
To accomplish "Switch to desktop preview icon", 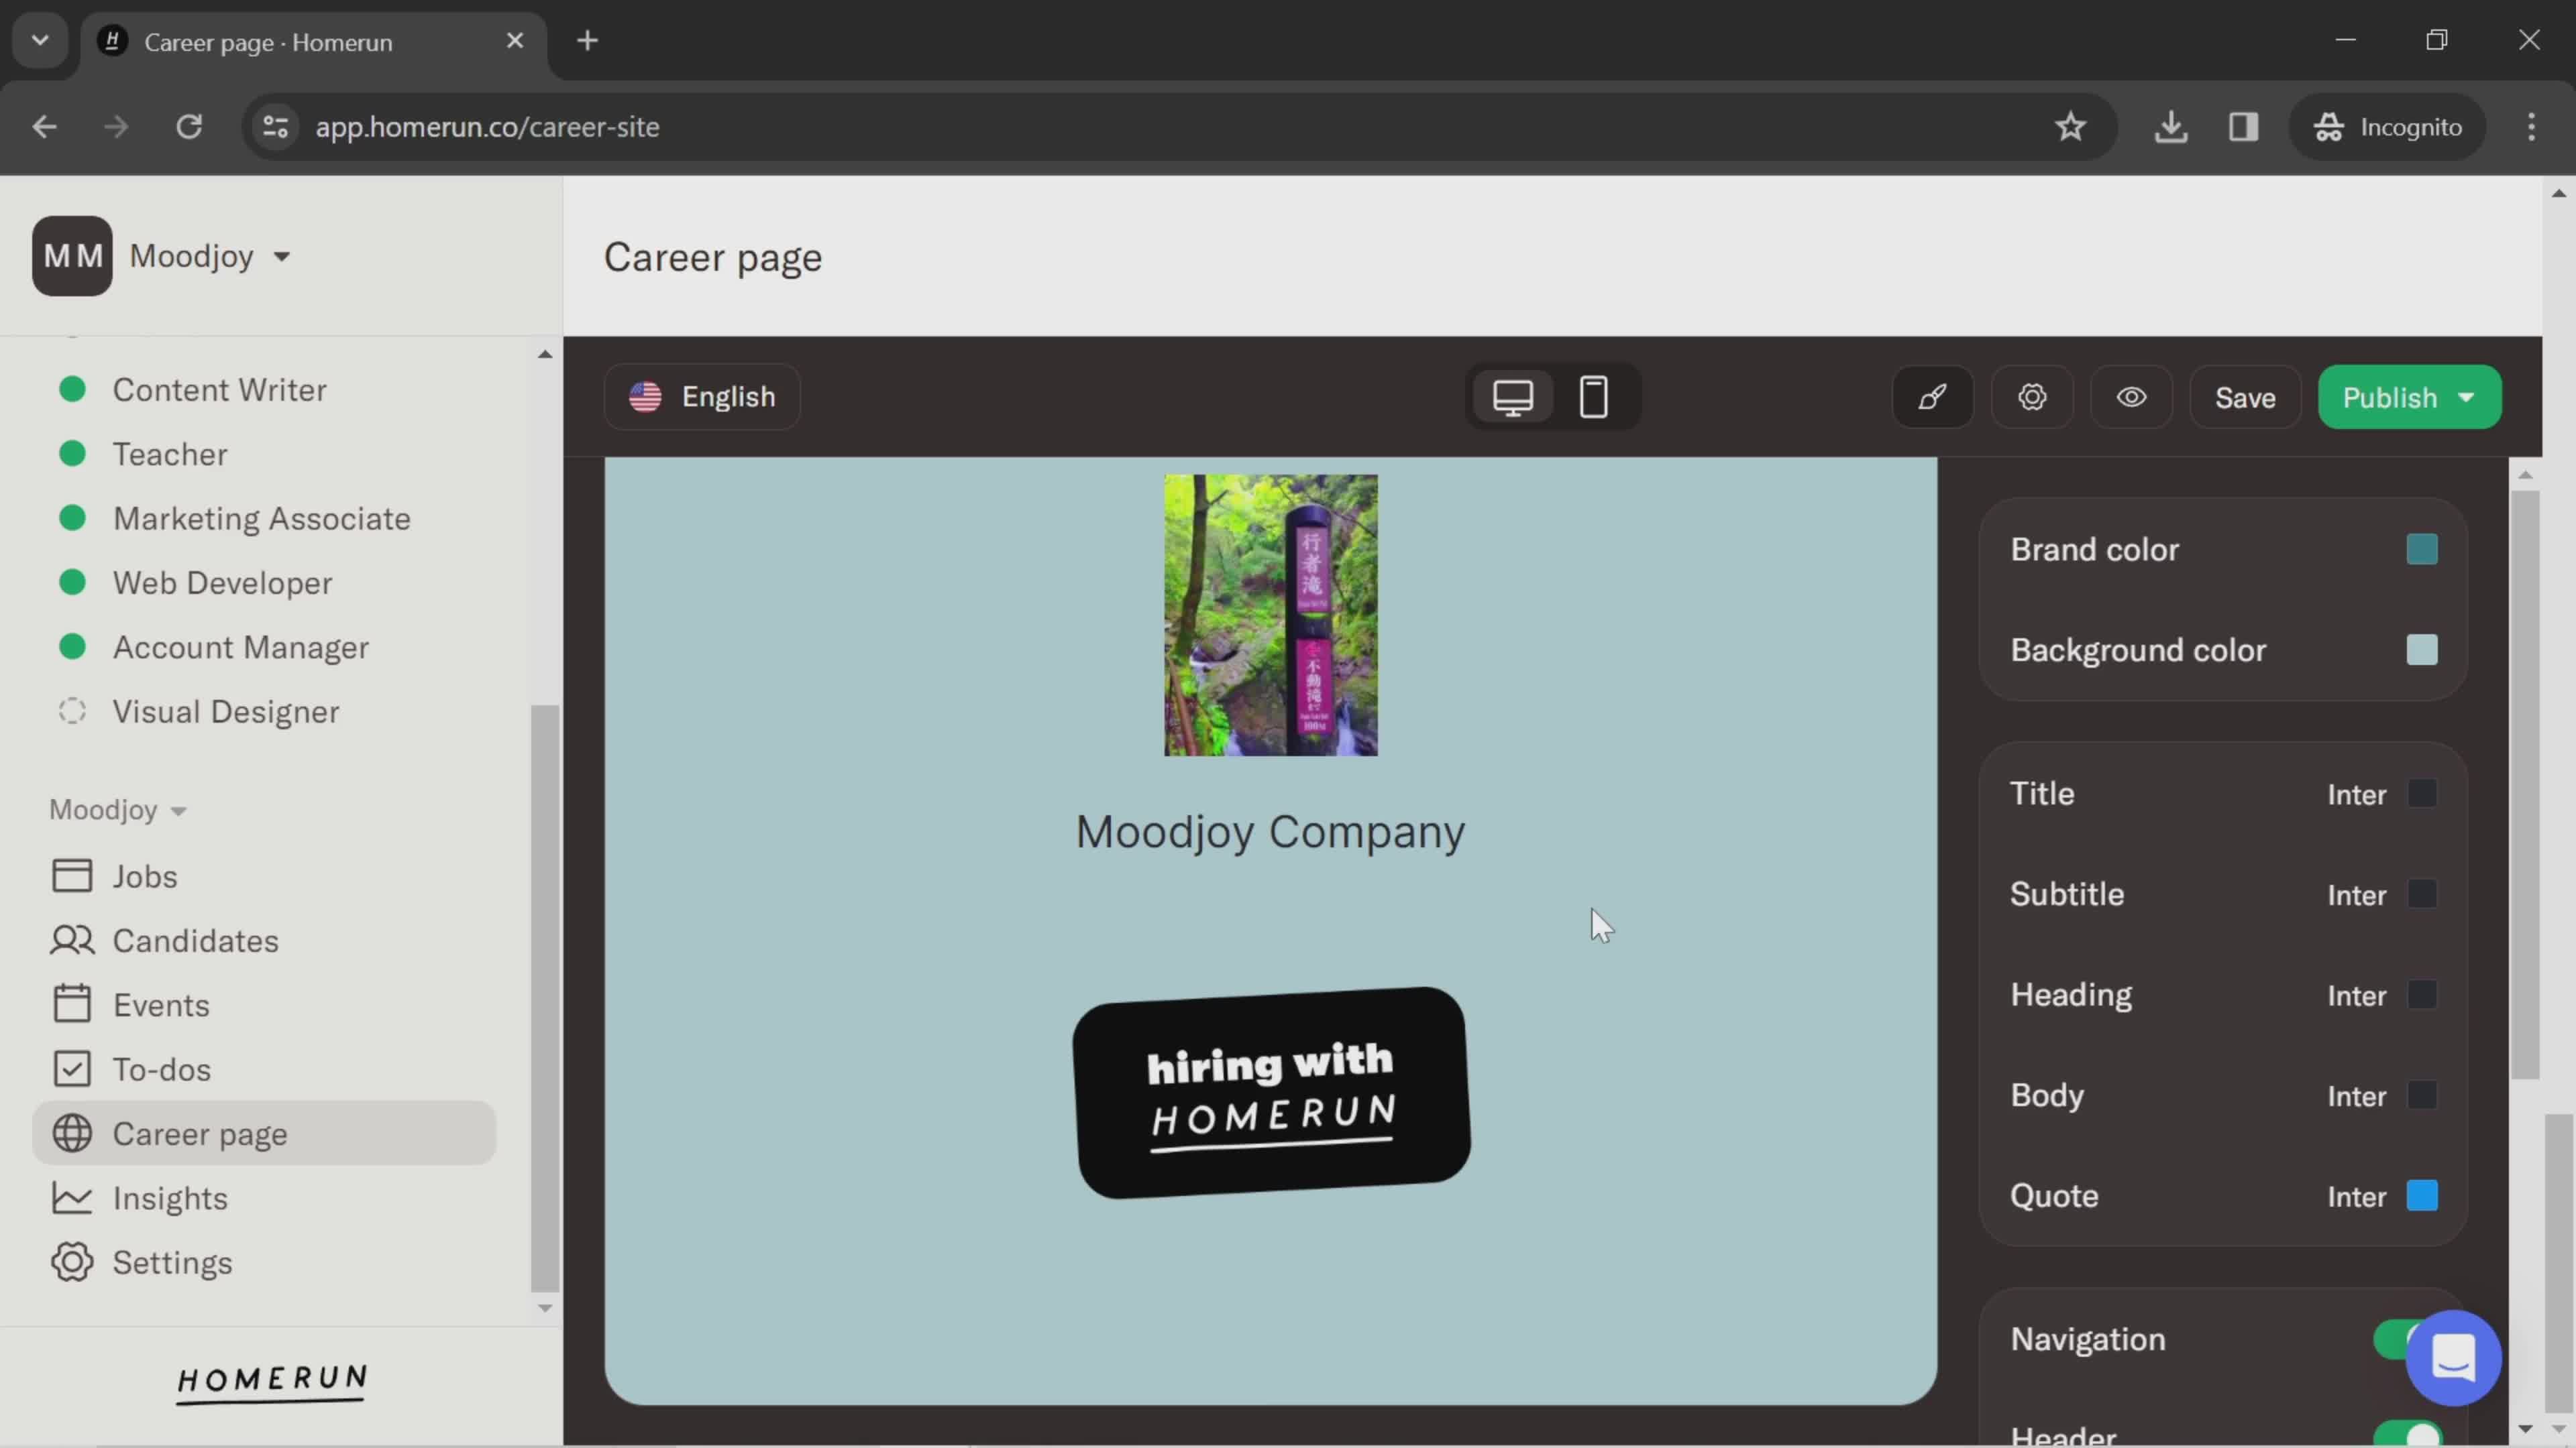I will pos(1513,397).
